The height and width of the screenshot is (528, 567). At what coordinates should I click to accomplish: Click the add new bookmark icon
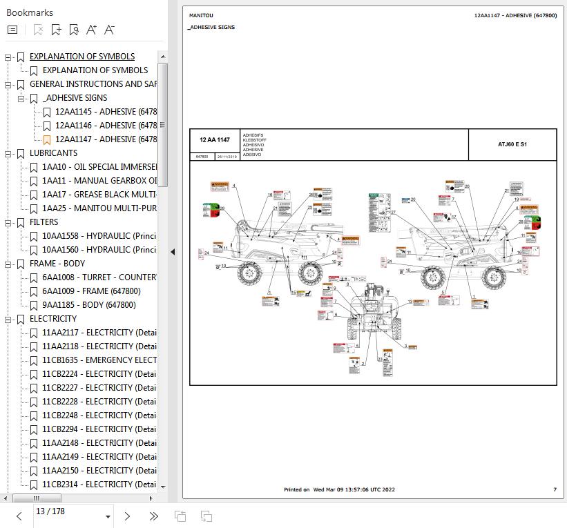tap(56, 30)
